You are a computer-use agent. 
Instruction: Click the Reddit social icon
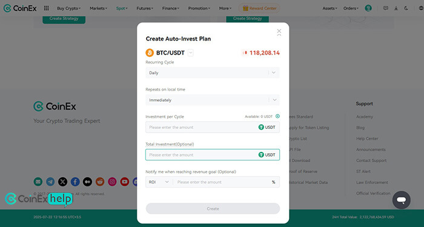100,182
